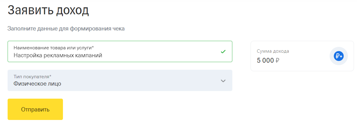Click the green checkmark in the name field

pos(223,51)
